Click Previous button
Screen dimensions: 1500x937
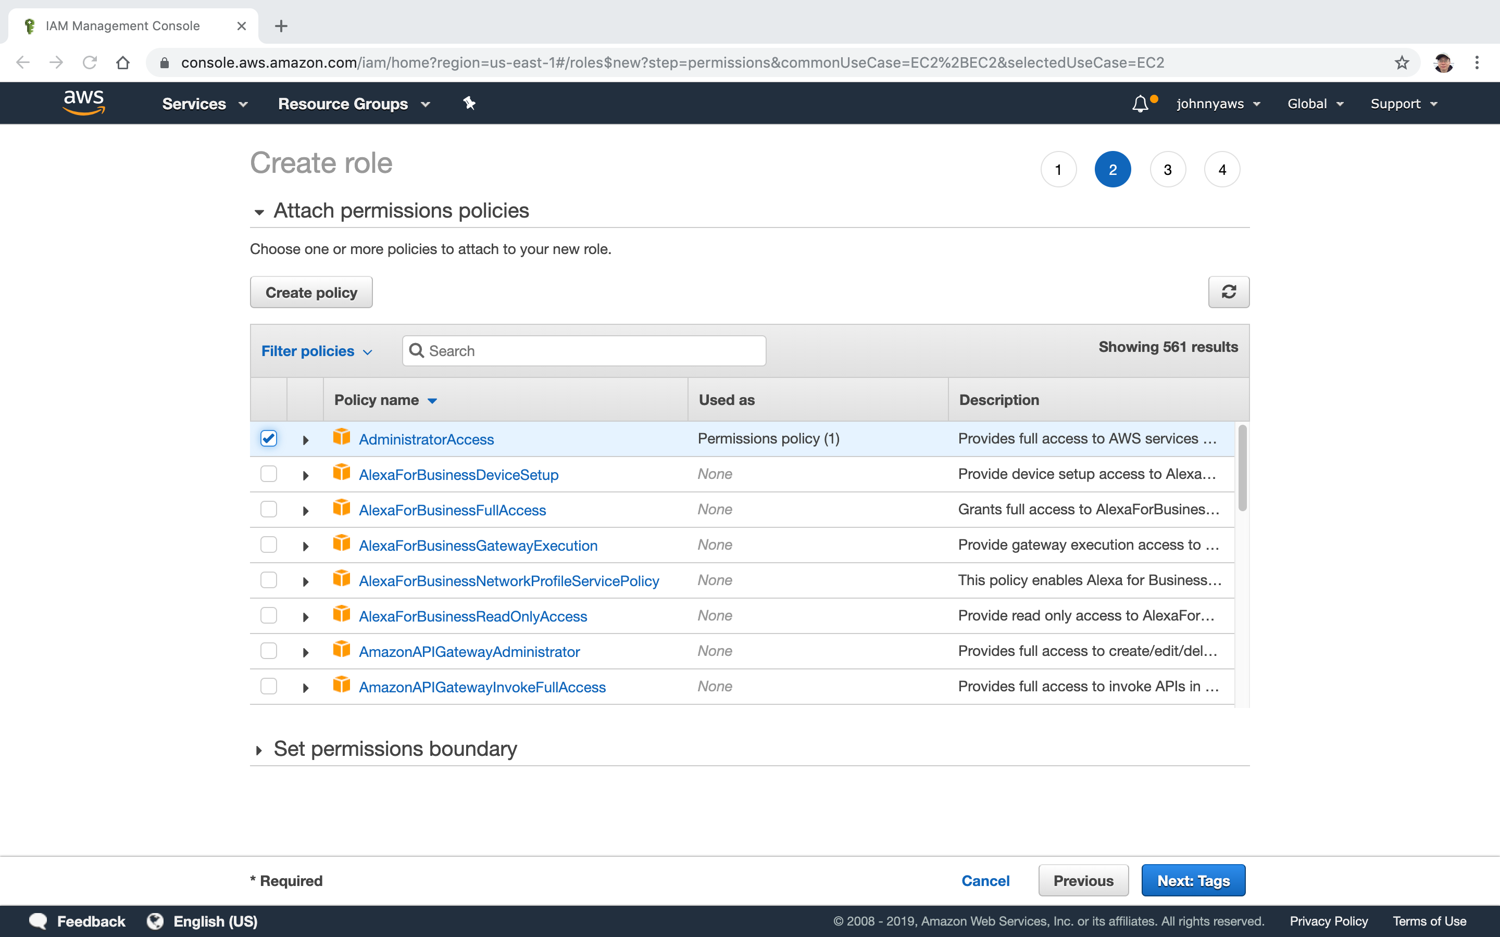click(1083, 880)
